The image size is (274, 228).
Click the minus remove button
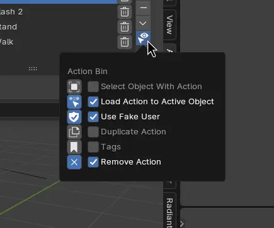pyautogui.click(x=143, y=8)
